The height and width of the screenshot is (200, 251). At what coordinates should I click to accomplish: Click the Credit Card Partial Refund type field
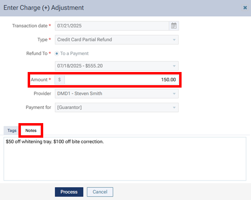click(x=117, y=40)
